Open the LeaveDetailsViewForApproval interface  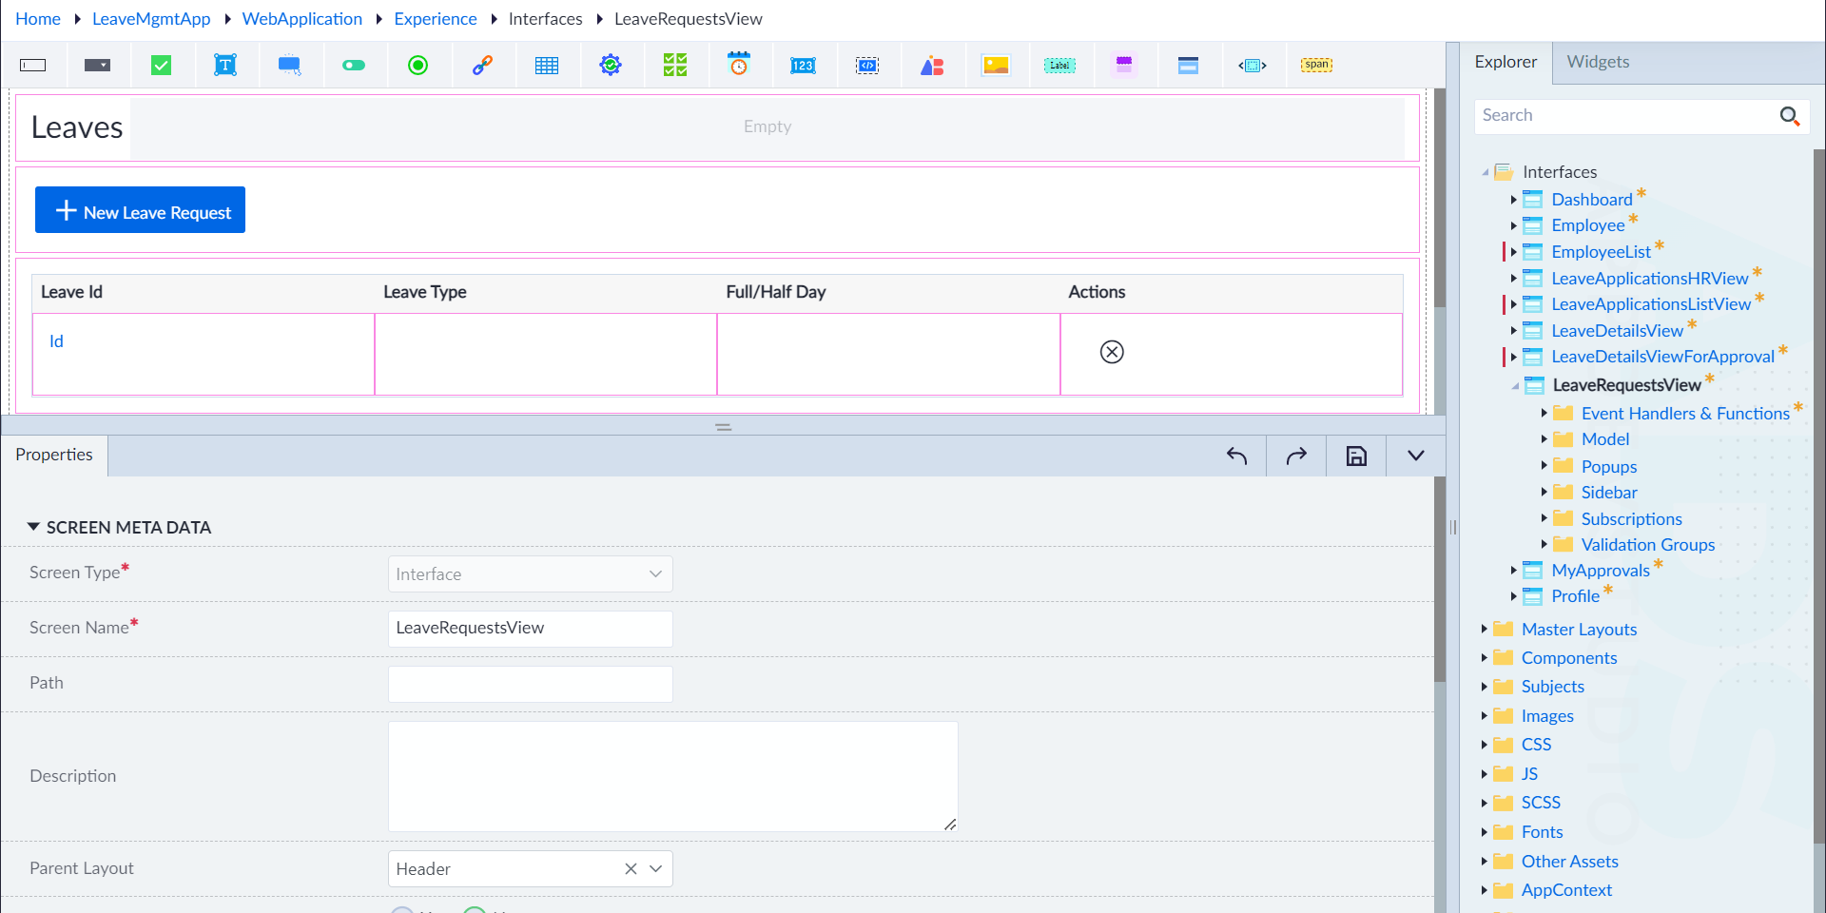click(1663, 357)
